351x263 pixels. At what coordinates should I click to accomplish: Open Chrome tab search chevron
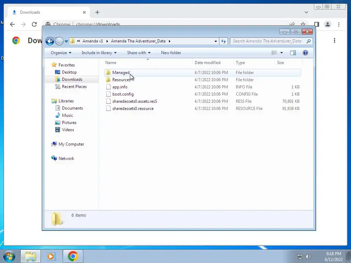point(306,12)
